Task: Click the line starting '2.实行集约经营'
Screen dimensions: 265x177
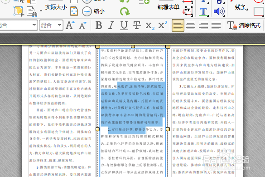Action: (x=135, y=130)
